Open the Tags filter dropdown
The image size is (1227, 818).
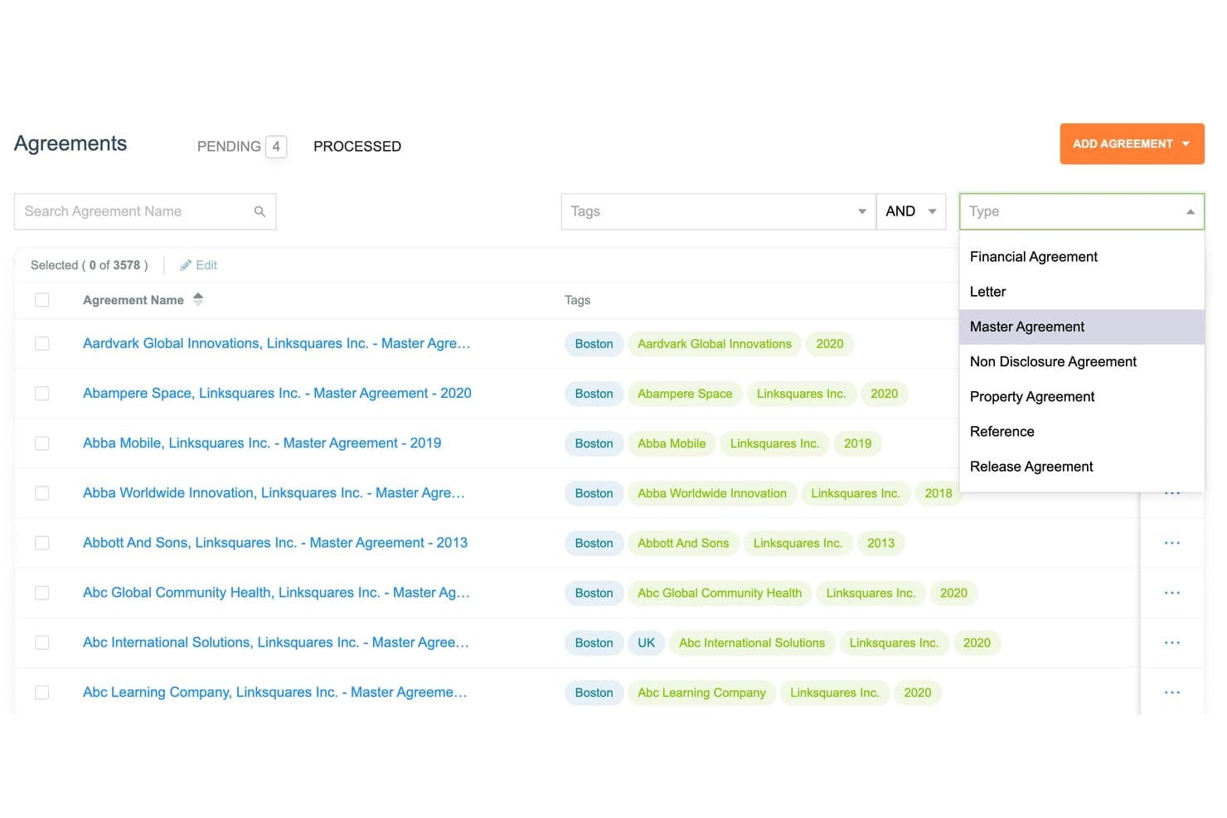718,211
